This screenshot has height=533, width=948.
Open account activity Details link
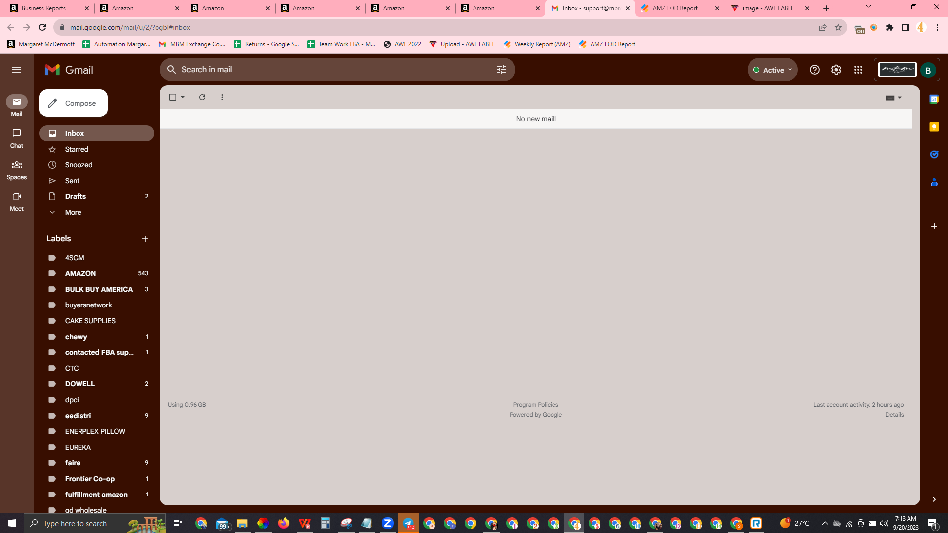pyautogui.click(x=894, y=415)
